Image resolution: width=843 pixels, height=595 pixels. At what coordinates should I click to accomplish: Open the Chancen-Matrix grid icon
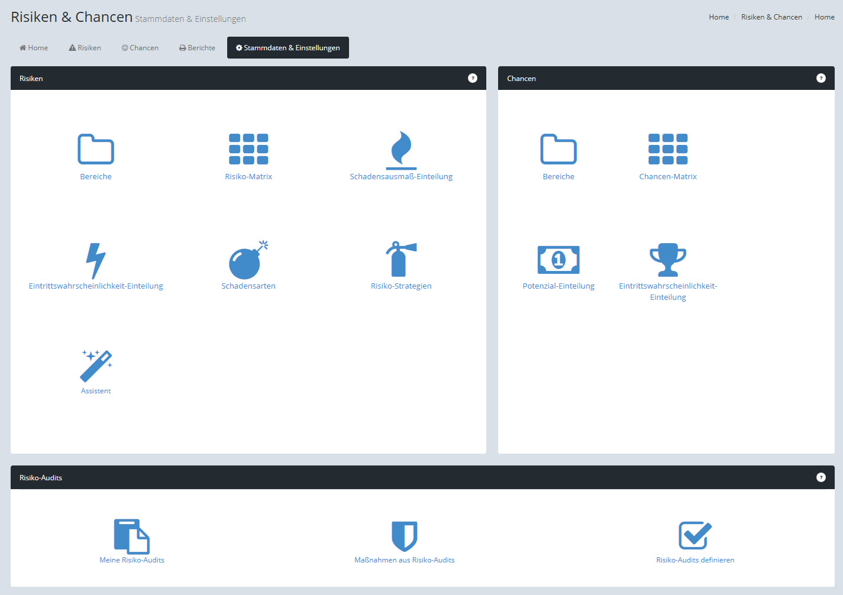(x=667, y=149)
